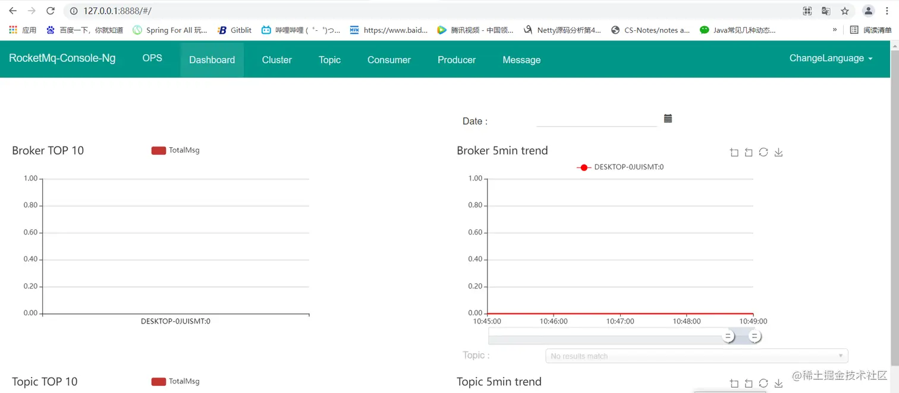Click the site info icon in address bar
899x393 pixels.
[73, 11]
